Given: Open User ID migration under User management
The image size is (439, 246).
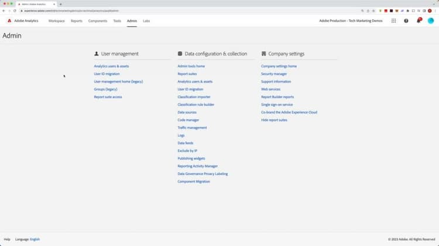Looking at the screenshot, I should pyautogui.click(x=107, y=74).
